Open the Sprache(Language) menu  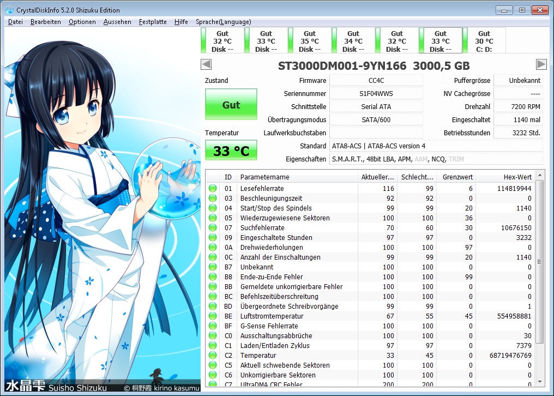click(x=224, y=22)
